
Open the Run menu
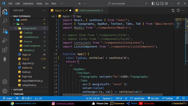tap(54, 4)
